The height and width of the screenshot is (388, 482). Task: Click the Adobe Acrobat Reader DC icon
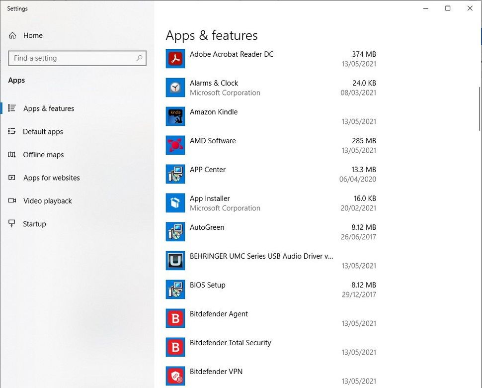(175, 58)
